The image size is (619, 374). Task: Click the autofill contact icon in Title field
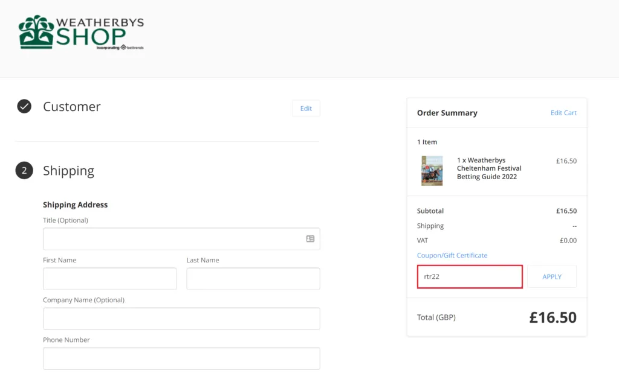click(310, 239)
